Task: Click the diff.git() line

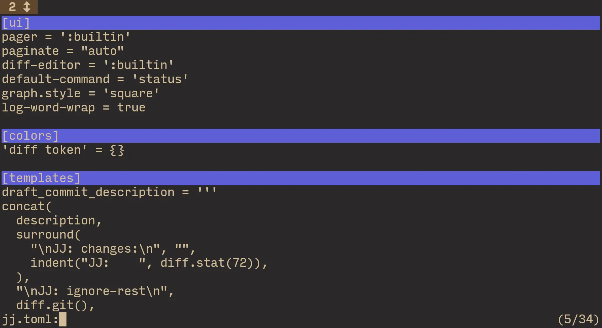Action: click(55, 305)
